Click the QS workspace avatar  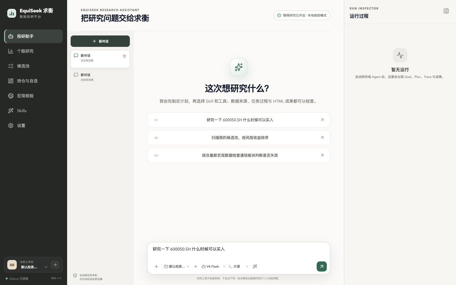(12, 265)
